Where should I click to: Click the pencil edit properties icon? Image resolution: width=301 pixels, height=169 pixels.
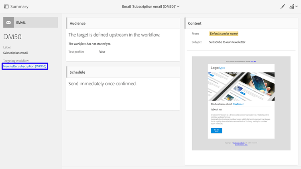pos(283,6)
